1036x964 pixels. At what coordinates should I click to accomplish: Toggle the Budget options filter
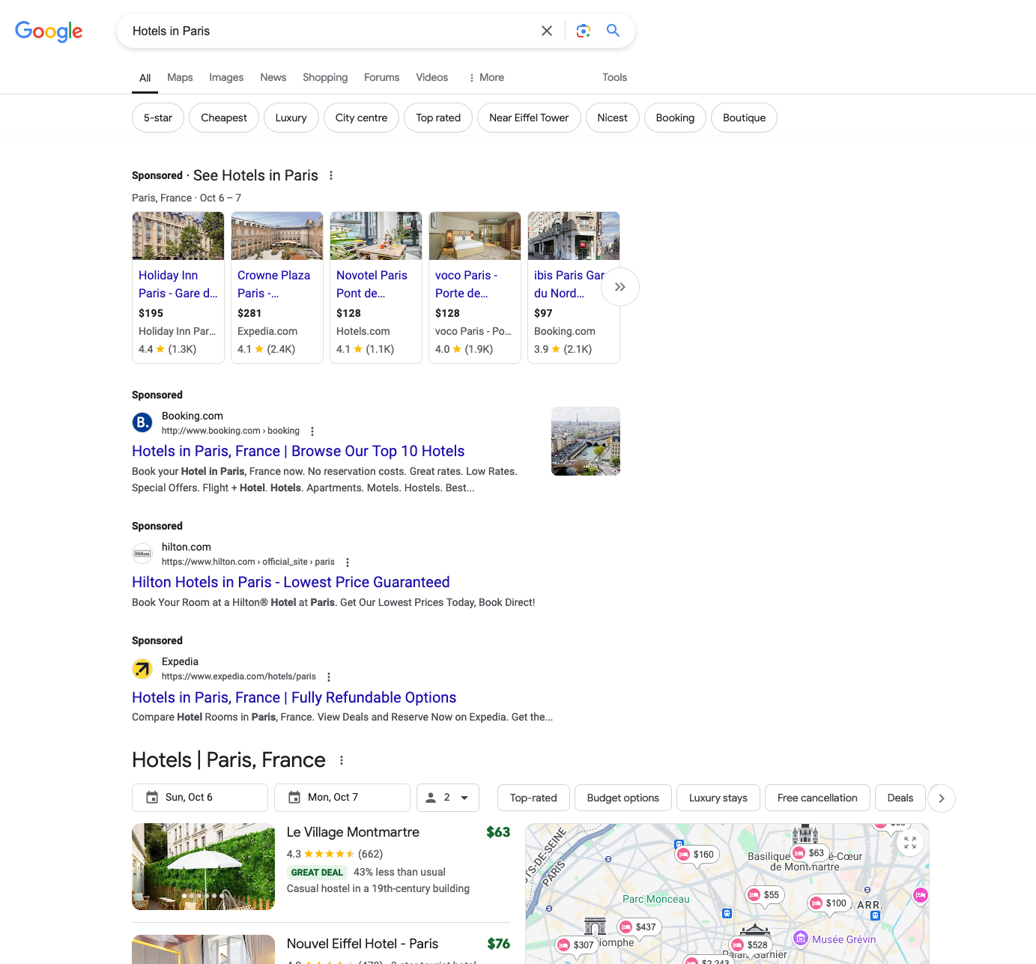[623, 798]
